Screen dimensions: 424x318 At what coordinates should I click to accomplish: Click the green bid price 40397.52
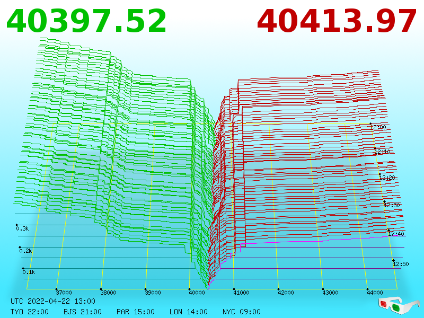click(86, 21)
